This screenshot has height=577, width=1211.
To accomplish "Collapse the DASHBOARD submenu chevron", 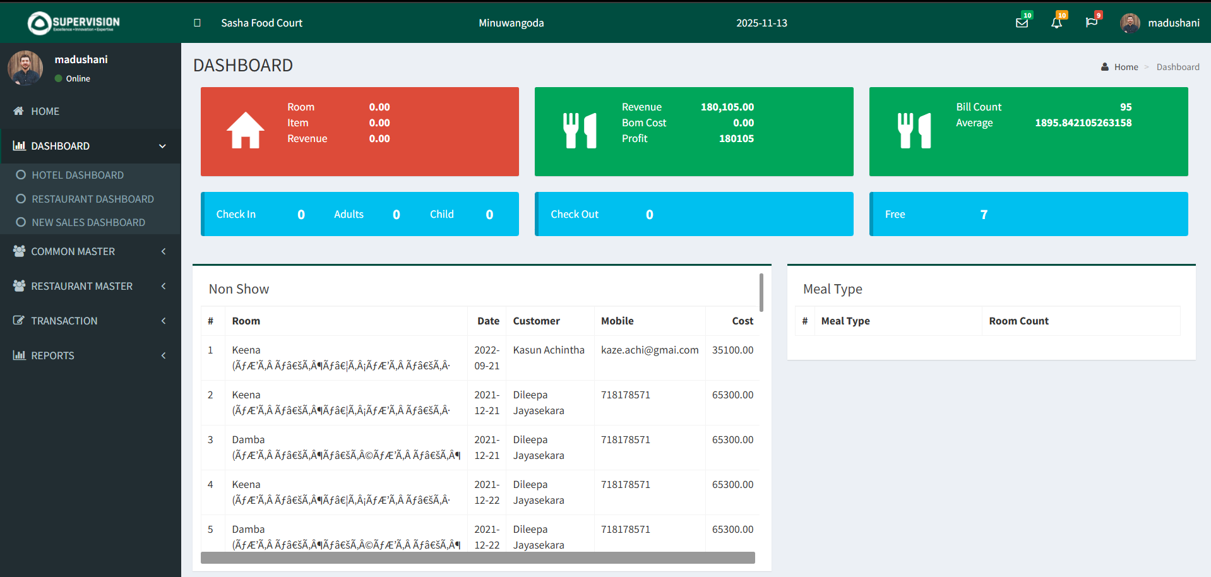I will click(x=162, y=146).
